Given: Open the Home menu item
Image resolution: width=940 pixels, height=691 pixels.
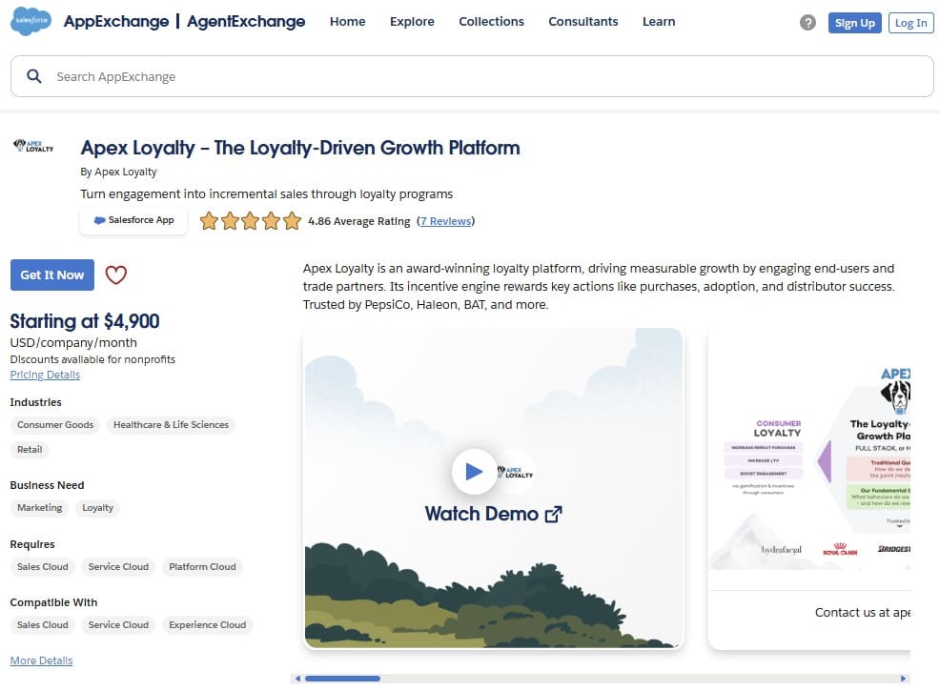Looking at the screenshot, I should tap(347, 22).
